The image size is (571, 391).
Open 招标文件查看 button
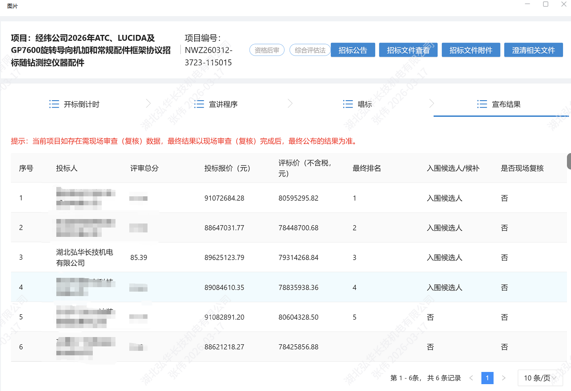[x=408, y=50]
